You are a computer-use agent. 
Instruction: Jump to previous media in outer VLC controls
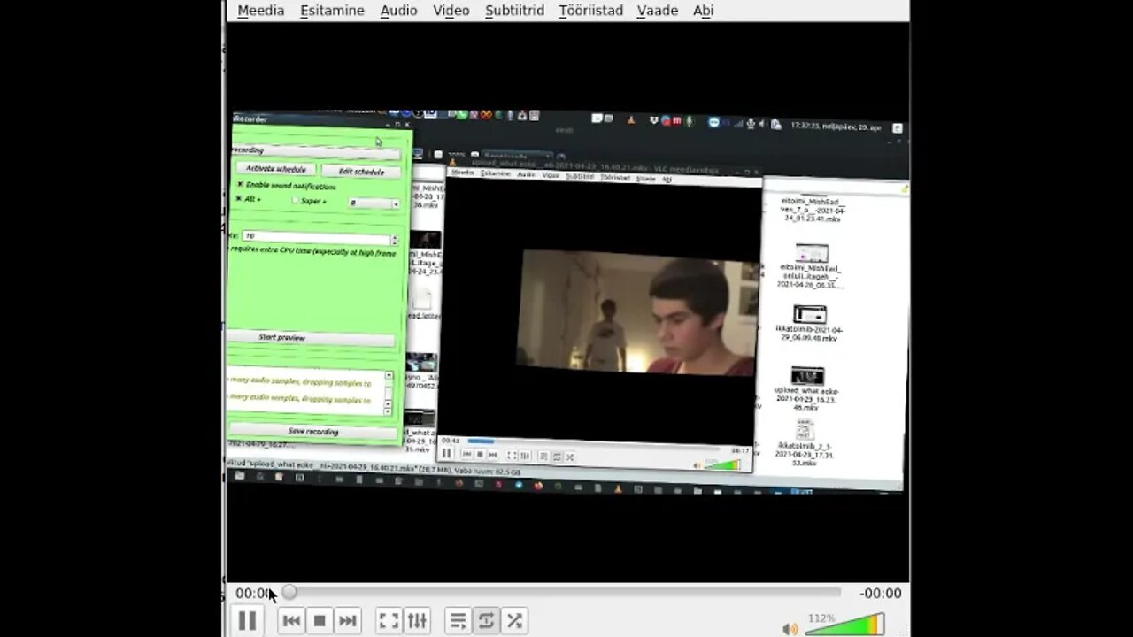[291, 621]
